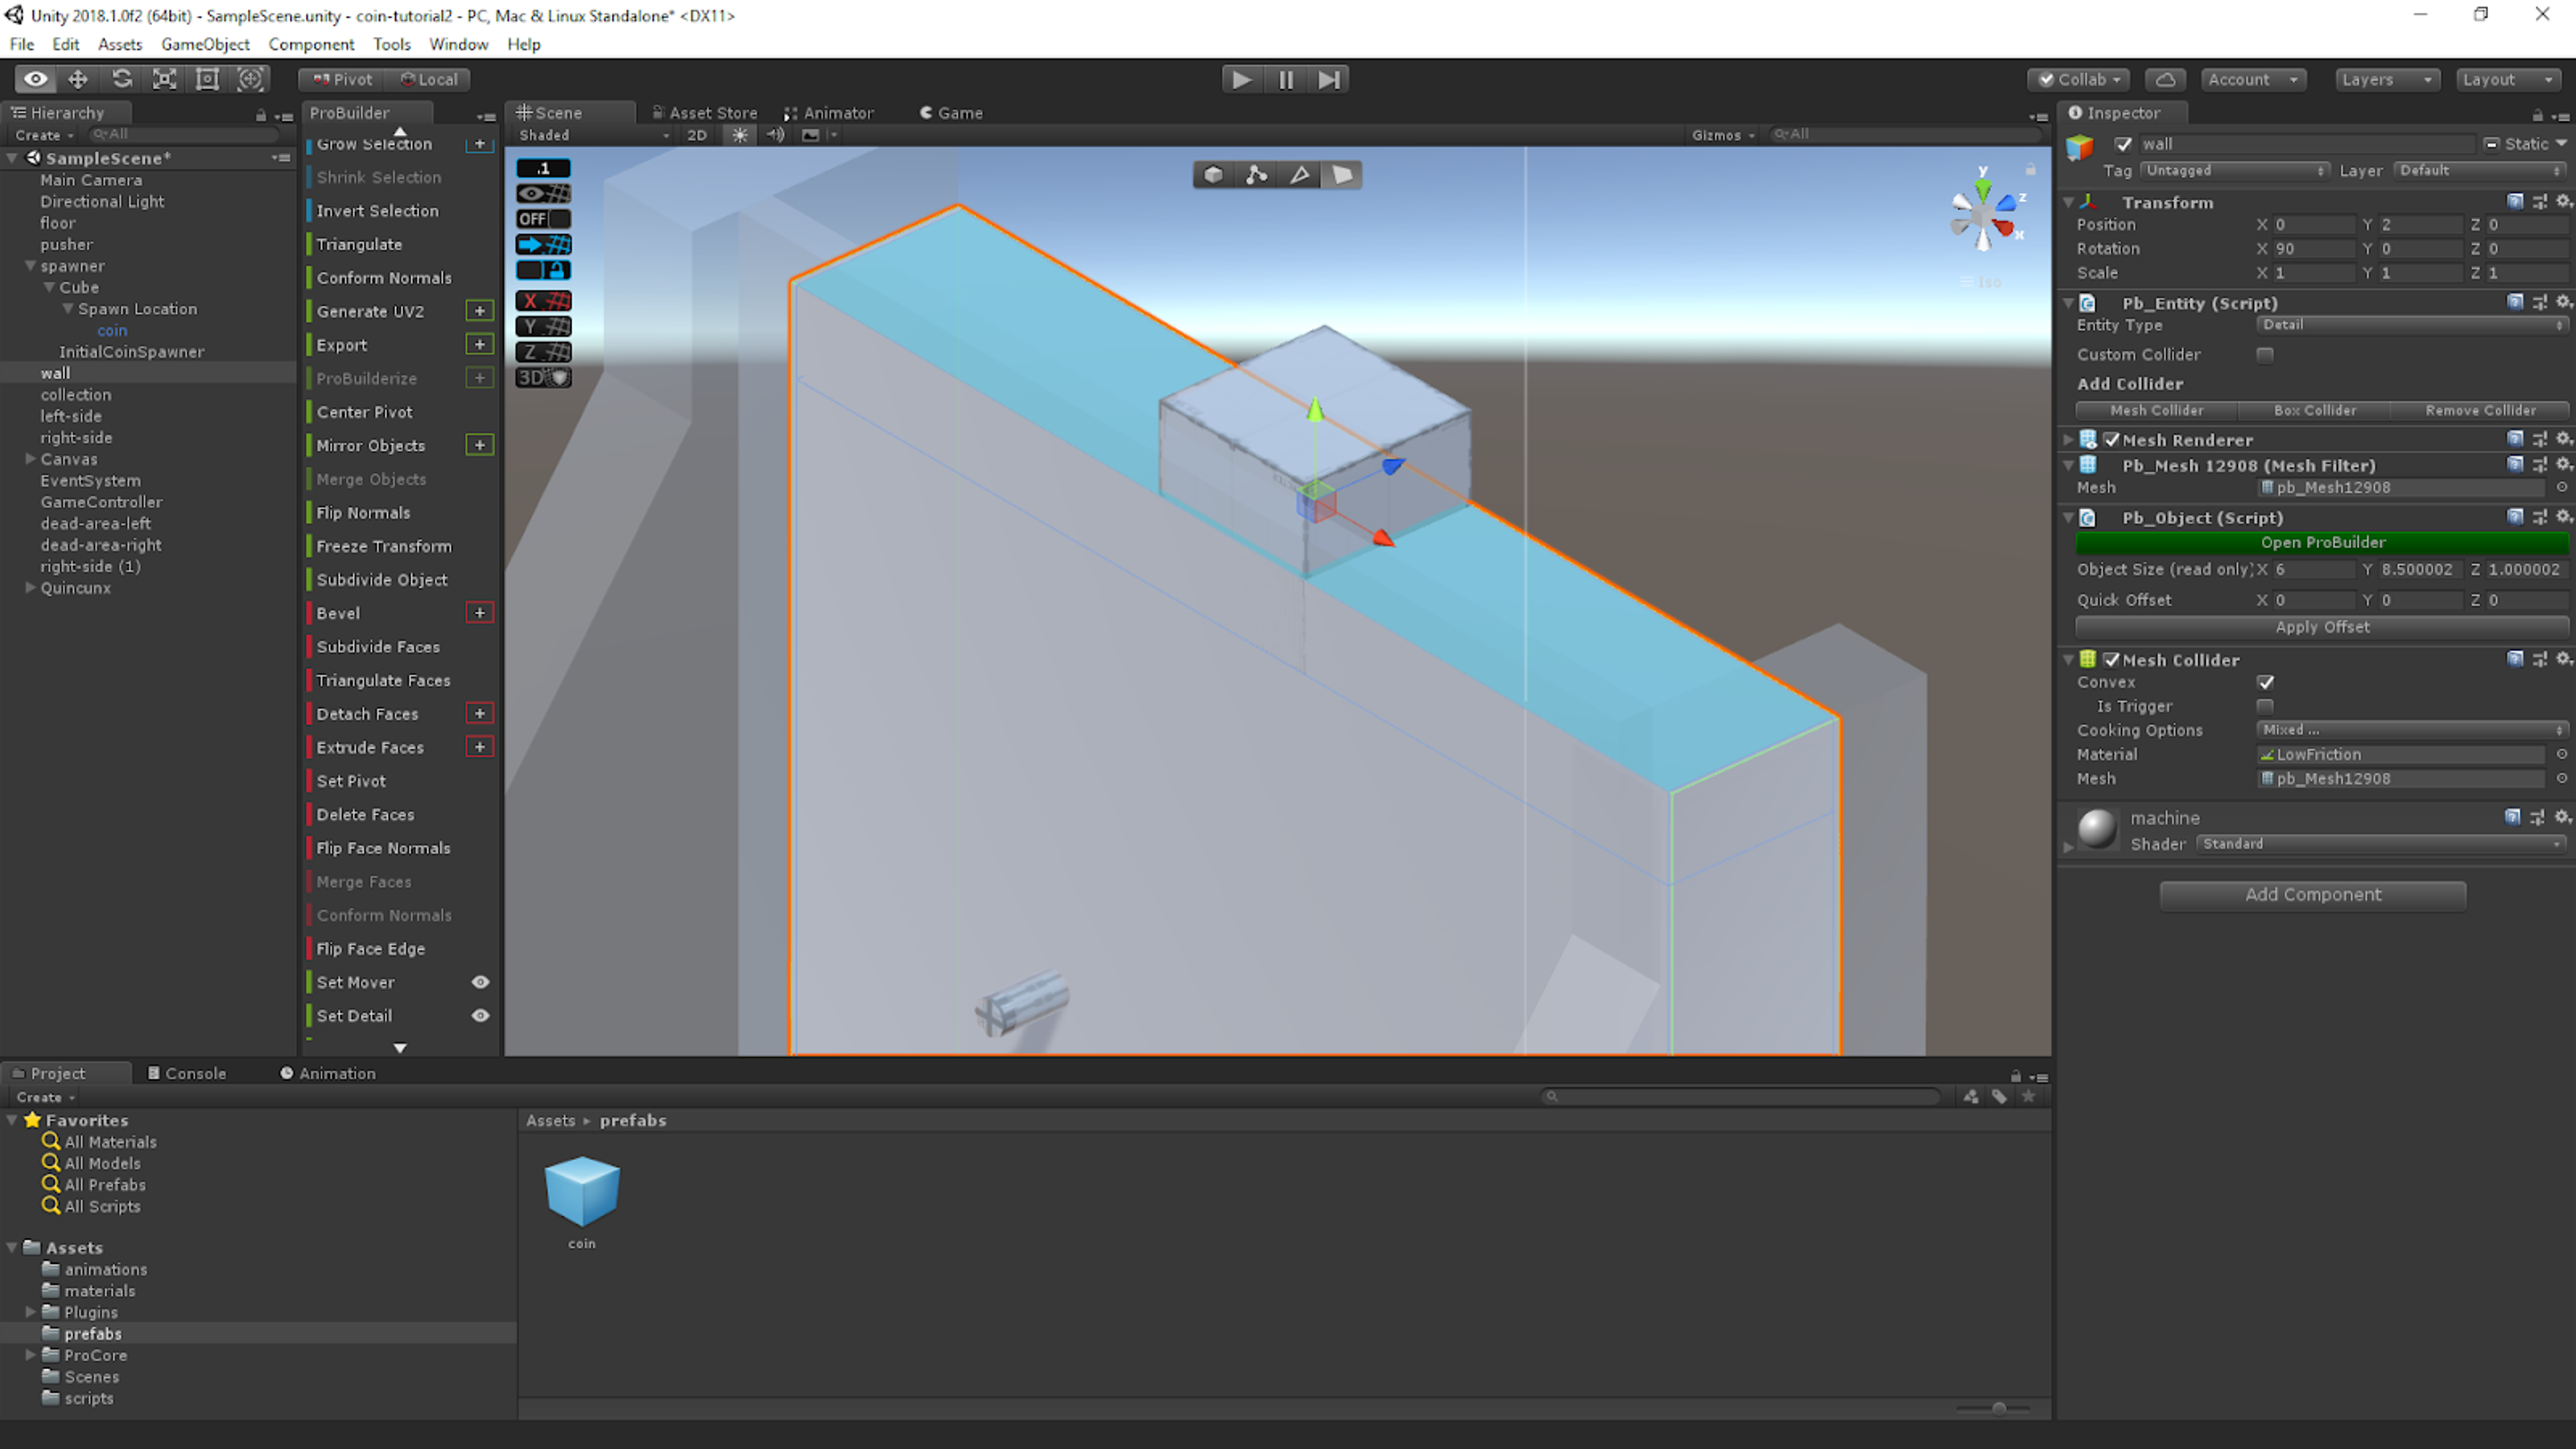Click the cloud services icon
This screenshot has height=1449, width=2576.
click(2165, 79)
